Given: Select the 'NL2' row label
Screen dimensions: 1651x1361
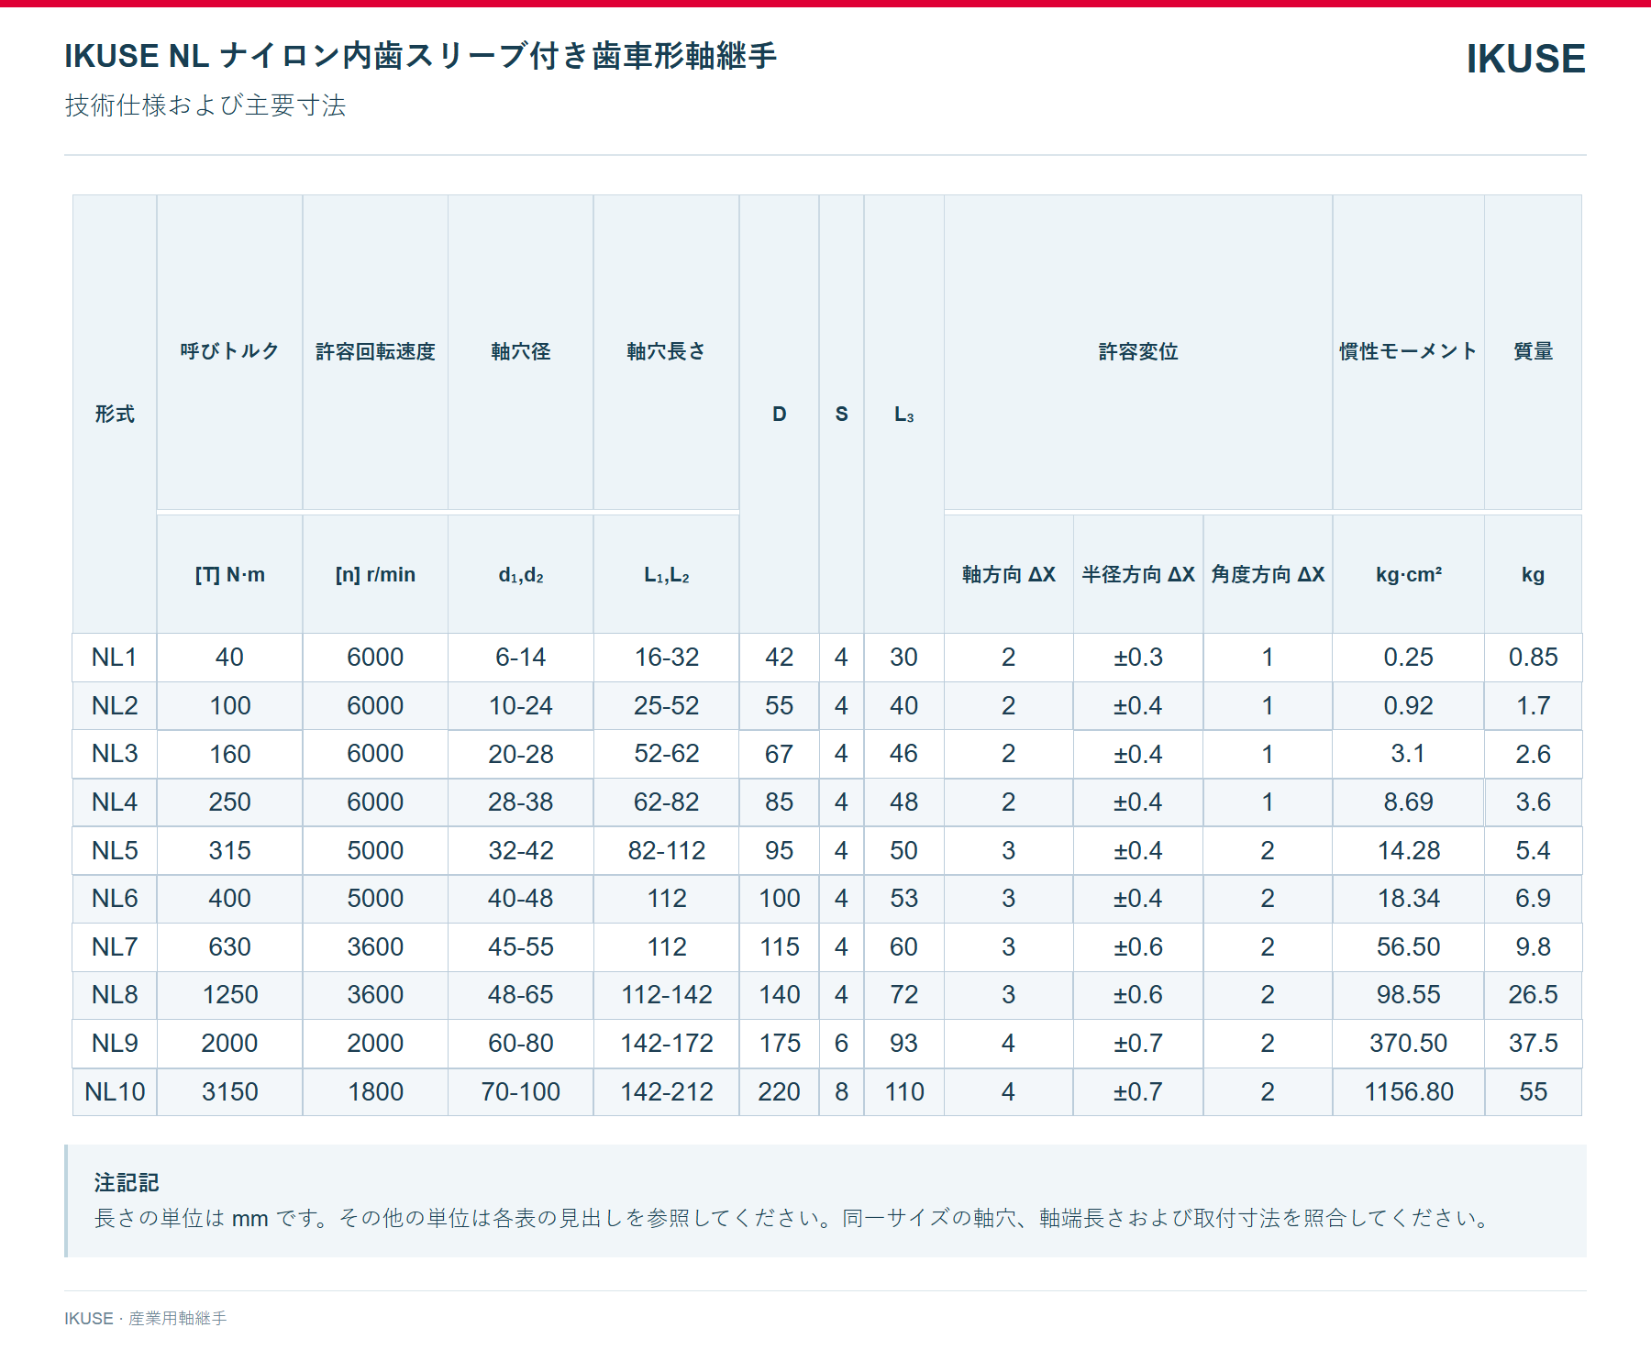Looking at the screenshot, I should point(115,706).
